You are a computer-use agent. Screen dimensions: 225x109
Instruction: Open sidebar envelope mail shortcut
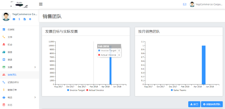pos(14,19)
